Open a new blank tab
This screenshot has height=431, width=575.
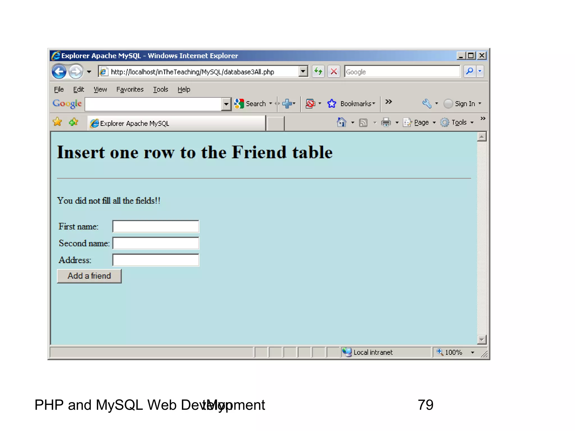(x=275, y=123)
